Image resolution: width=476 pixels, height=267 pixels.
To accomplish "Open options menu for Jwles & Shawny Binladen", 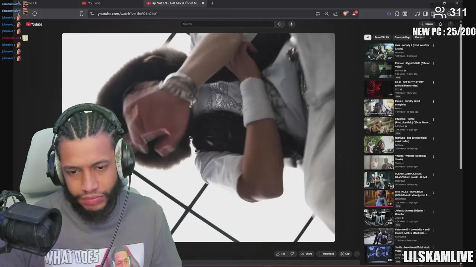I will [433, 211].
